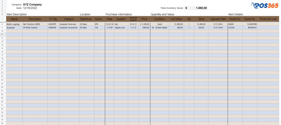Click the date value 12/16/2022
281x125 pixels.
click(30, 8)
